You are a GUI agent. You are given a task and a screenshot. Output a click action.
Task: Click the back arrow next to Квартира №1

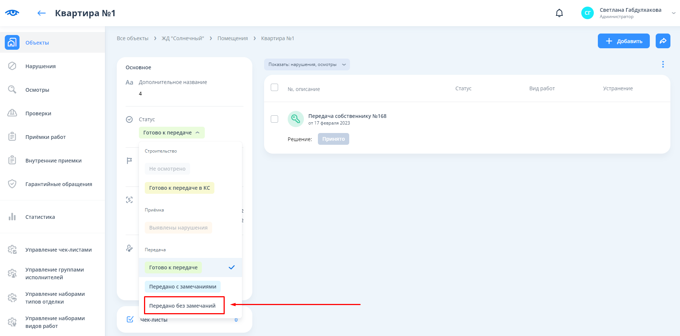coord(42,13)
